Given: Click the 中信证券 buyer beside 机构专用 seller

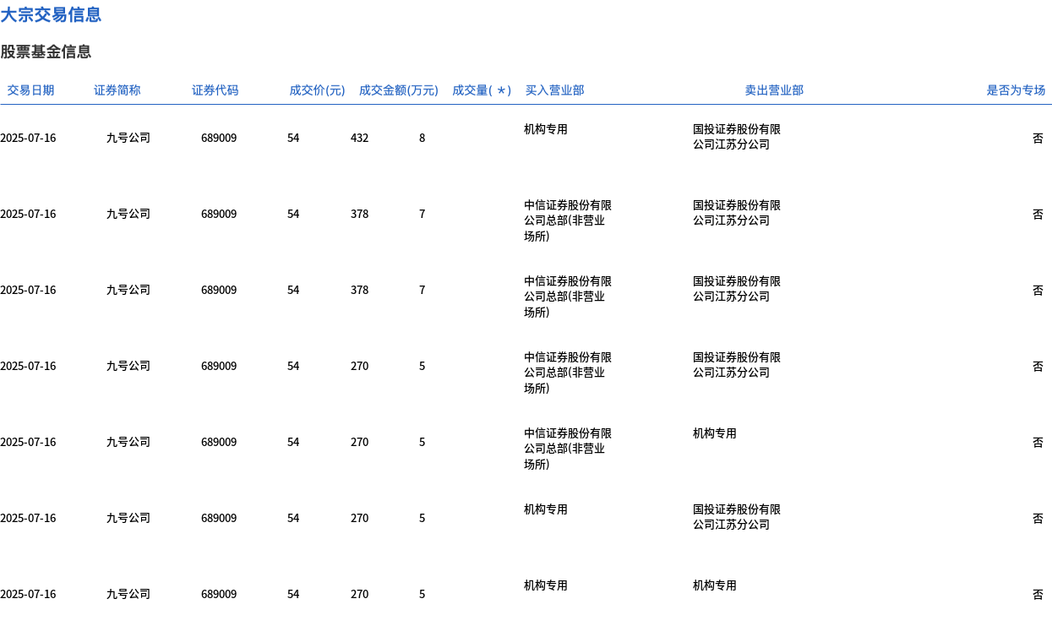Looking at the screenshot, I should [567, 449].
